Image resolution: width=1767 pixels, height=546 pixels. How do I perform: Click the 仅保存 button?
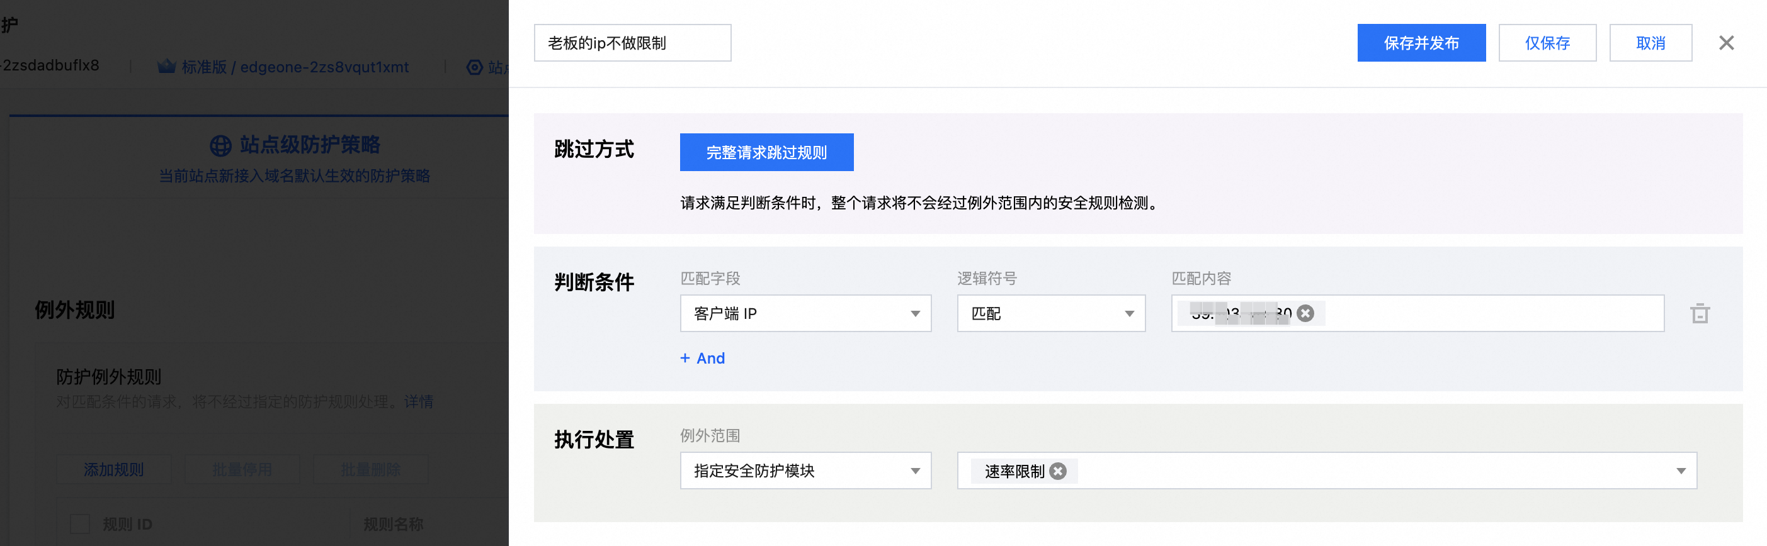pos(1547,43)
